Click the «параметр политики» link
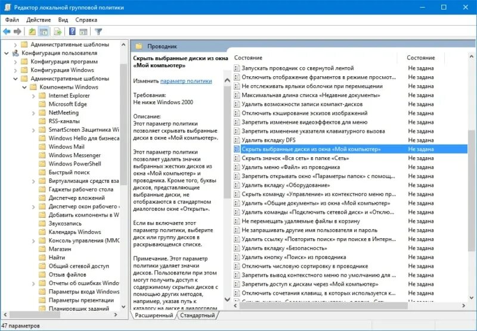 186,81
